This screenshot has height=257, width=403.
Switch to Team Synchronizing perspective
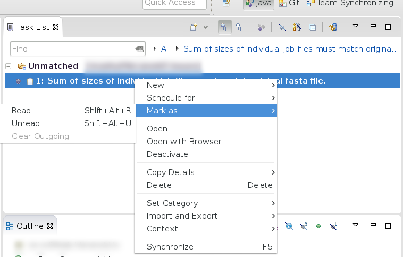tap(350, 3)
